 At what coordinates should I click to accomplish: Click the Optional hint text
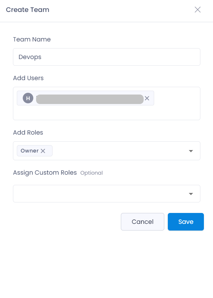pyautogui.click(x=91, y=173)
